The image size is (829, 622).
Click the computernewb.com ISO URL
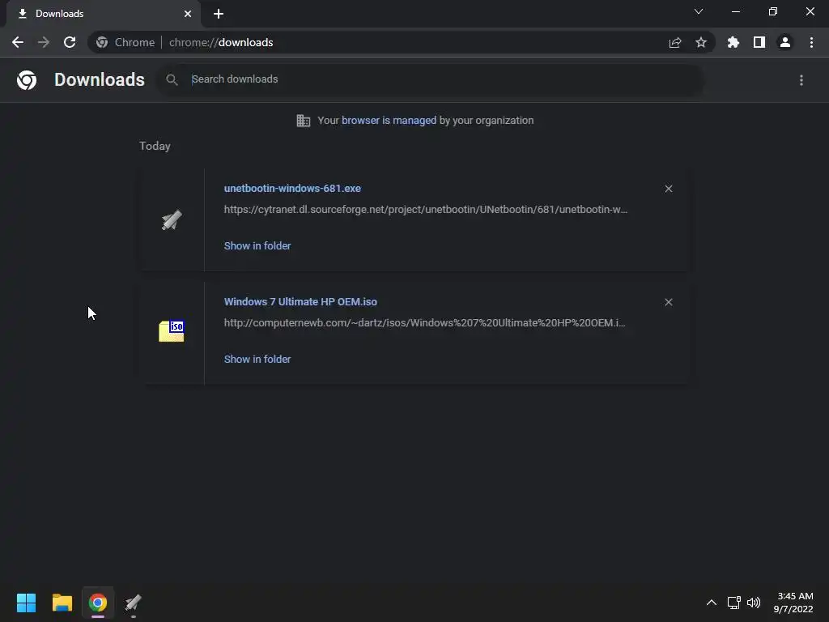click(424, 322)
